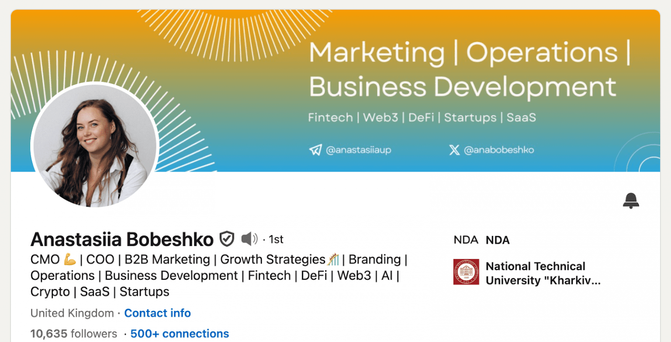
Task: Click the @anabobeshko handle in the banner
Action: click(x=499, y=149)
